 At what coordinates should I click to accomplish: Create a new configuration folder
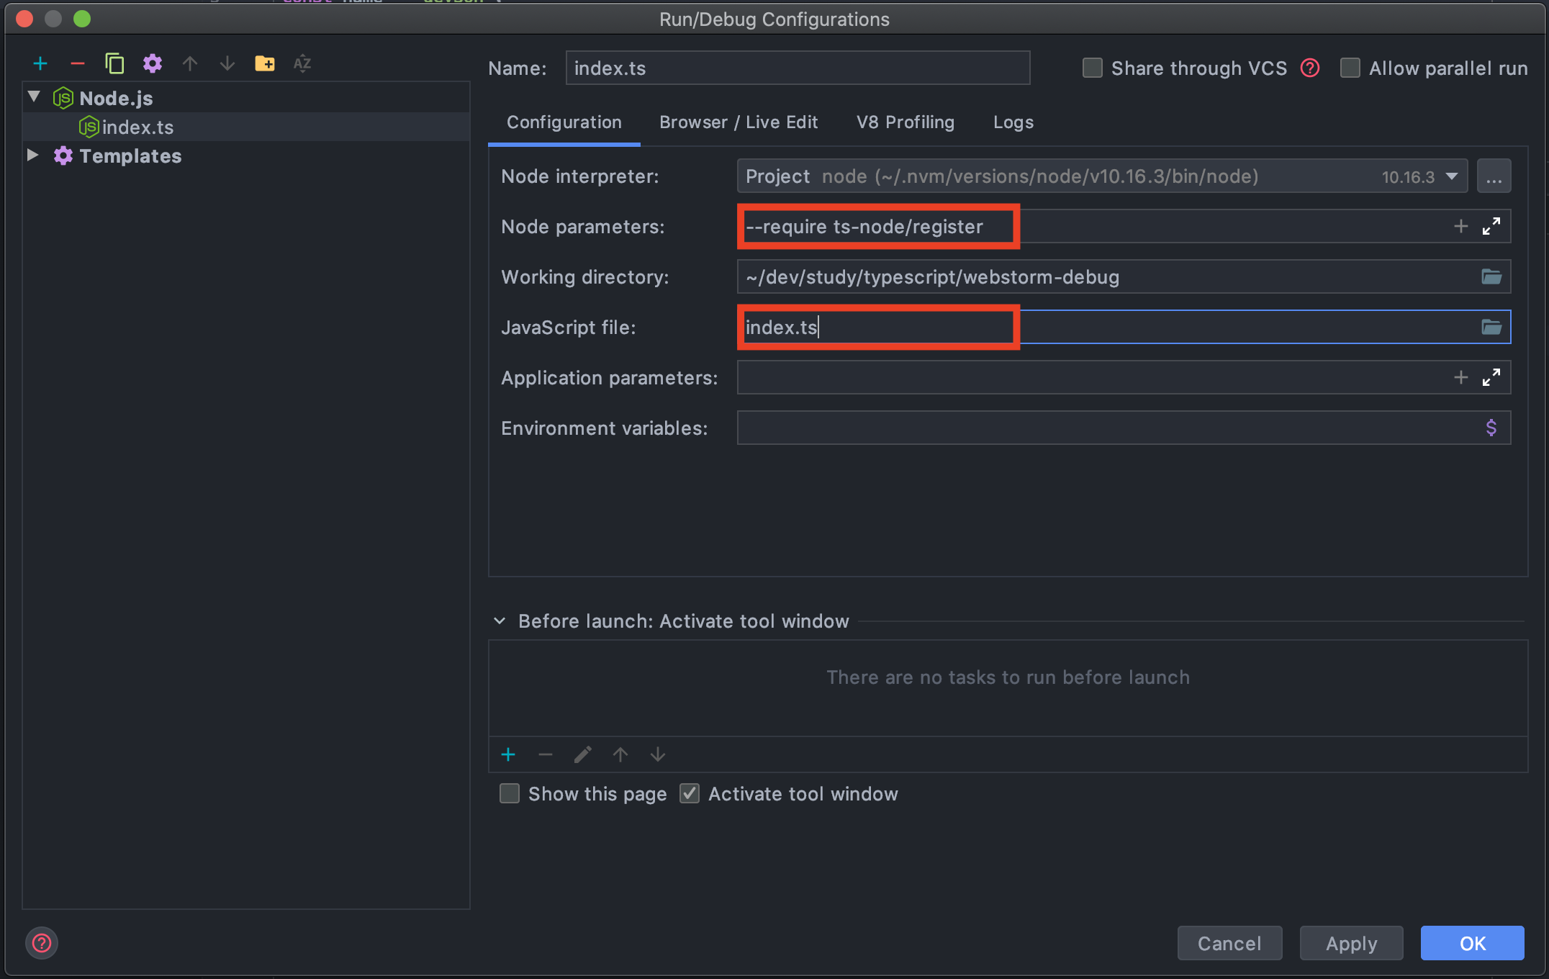pos(264,63)
